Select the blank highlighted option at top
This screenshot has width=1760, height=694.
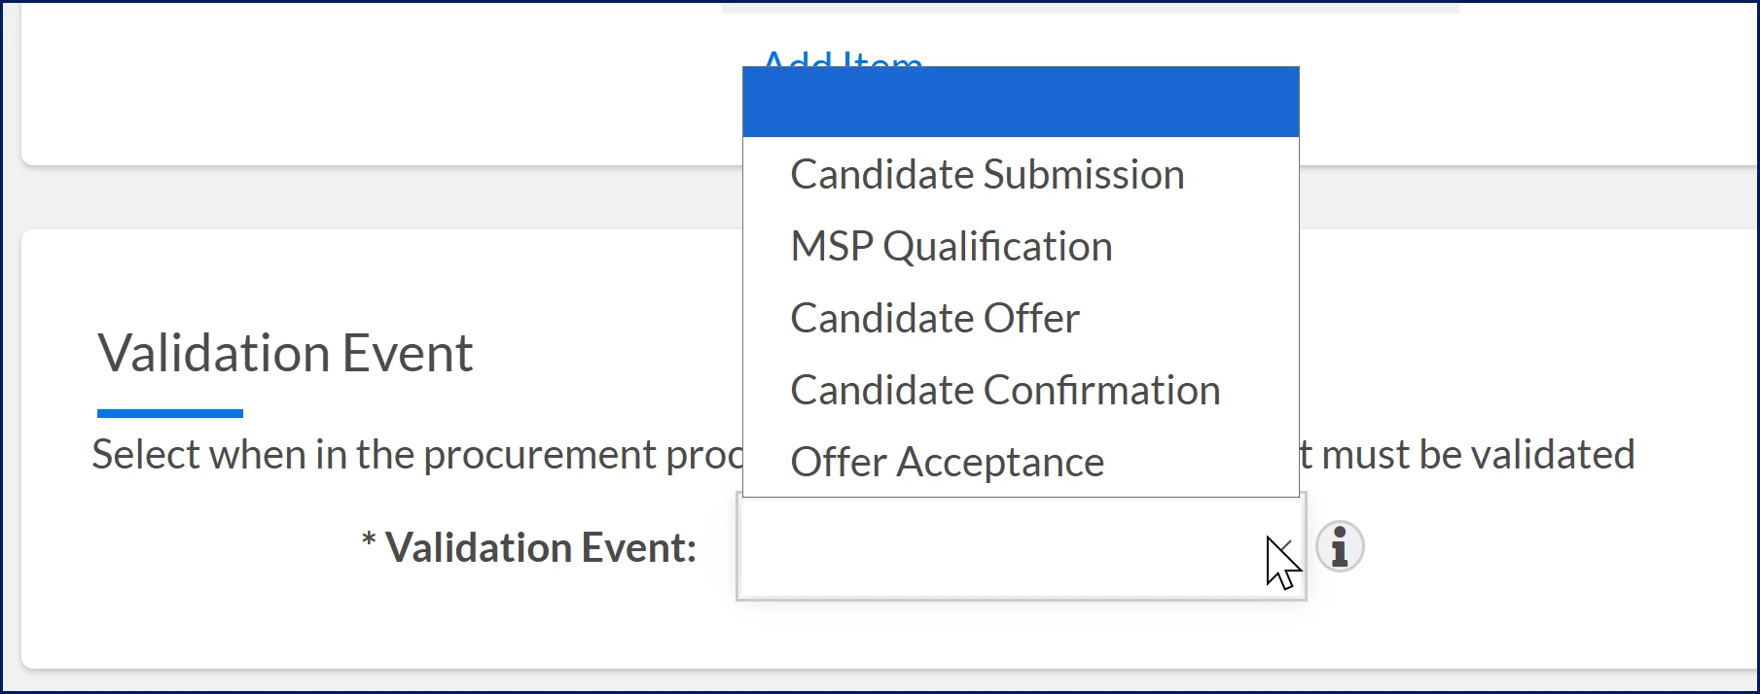[1021, 102]
